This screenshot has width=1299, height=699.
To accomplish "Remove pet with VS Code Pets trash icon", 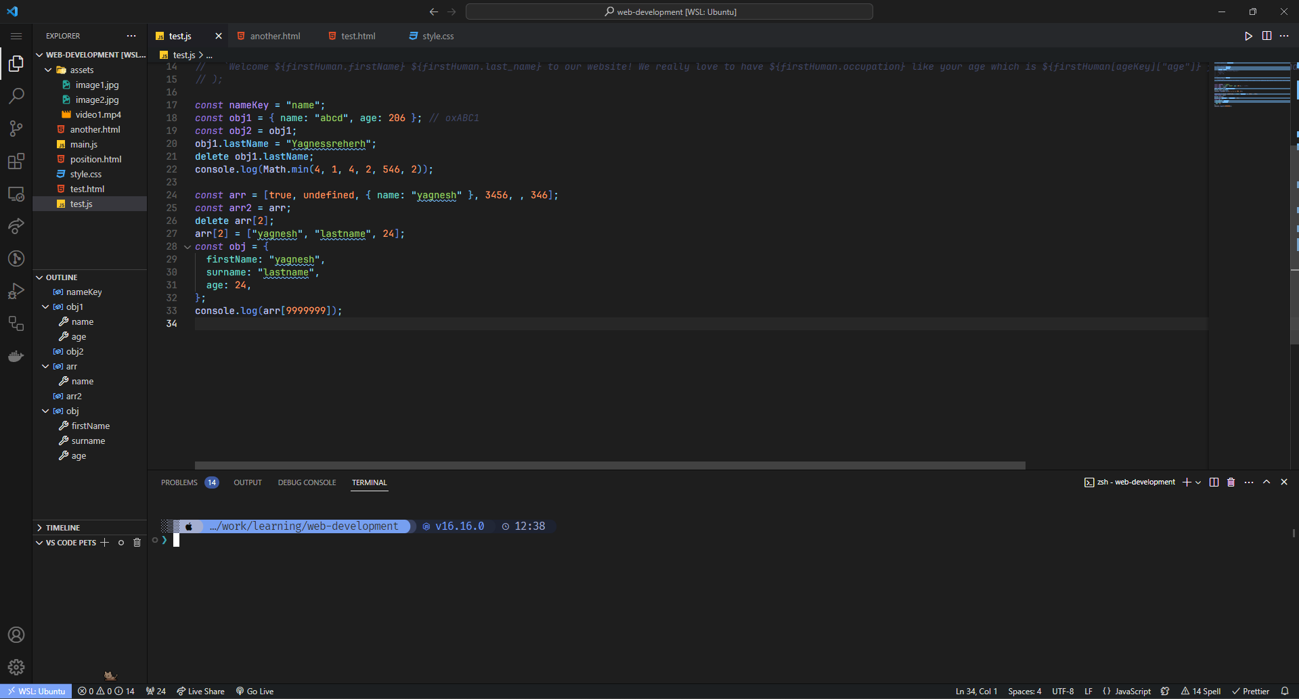I will point(137,543).
